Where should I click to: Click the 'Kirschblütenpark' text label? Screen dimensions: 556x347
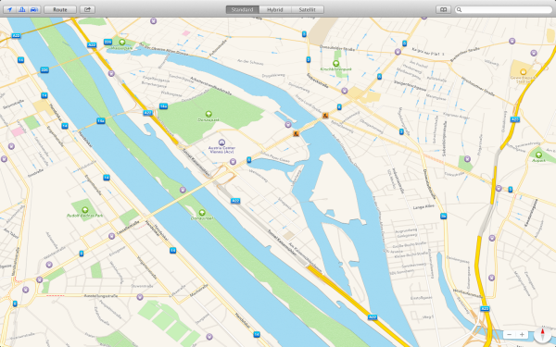point(336,69)
